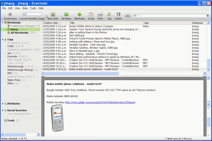Click note list scroll right arrow
Image resolution: width=212 pixels, height=141 pixels.
click(205, 73)
